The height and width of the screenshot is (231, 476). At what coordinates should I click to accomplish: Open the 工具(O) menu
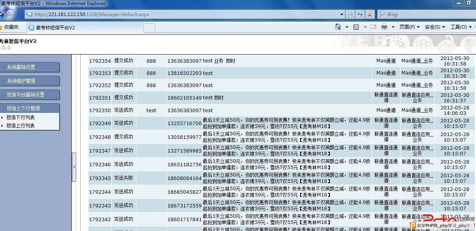[461, 27]
